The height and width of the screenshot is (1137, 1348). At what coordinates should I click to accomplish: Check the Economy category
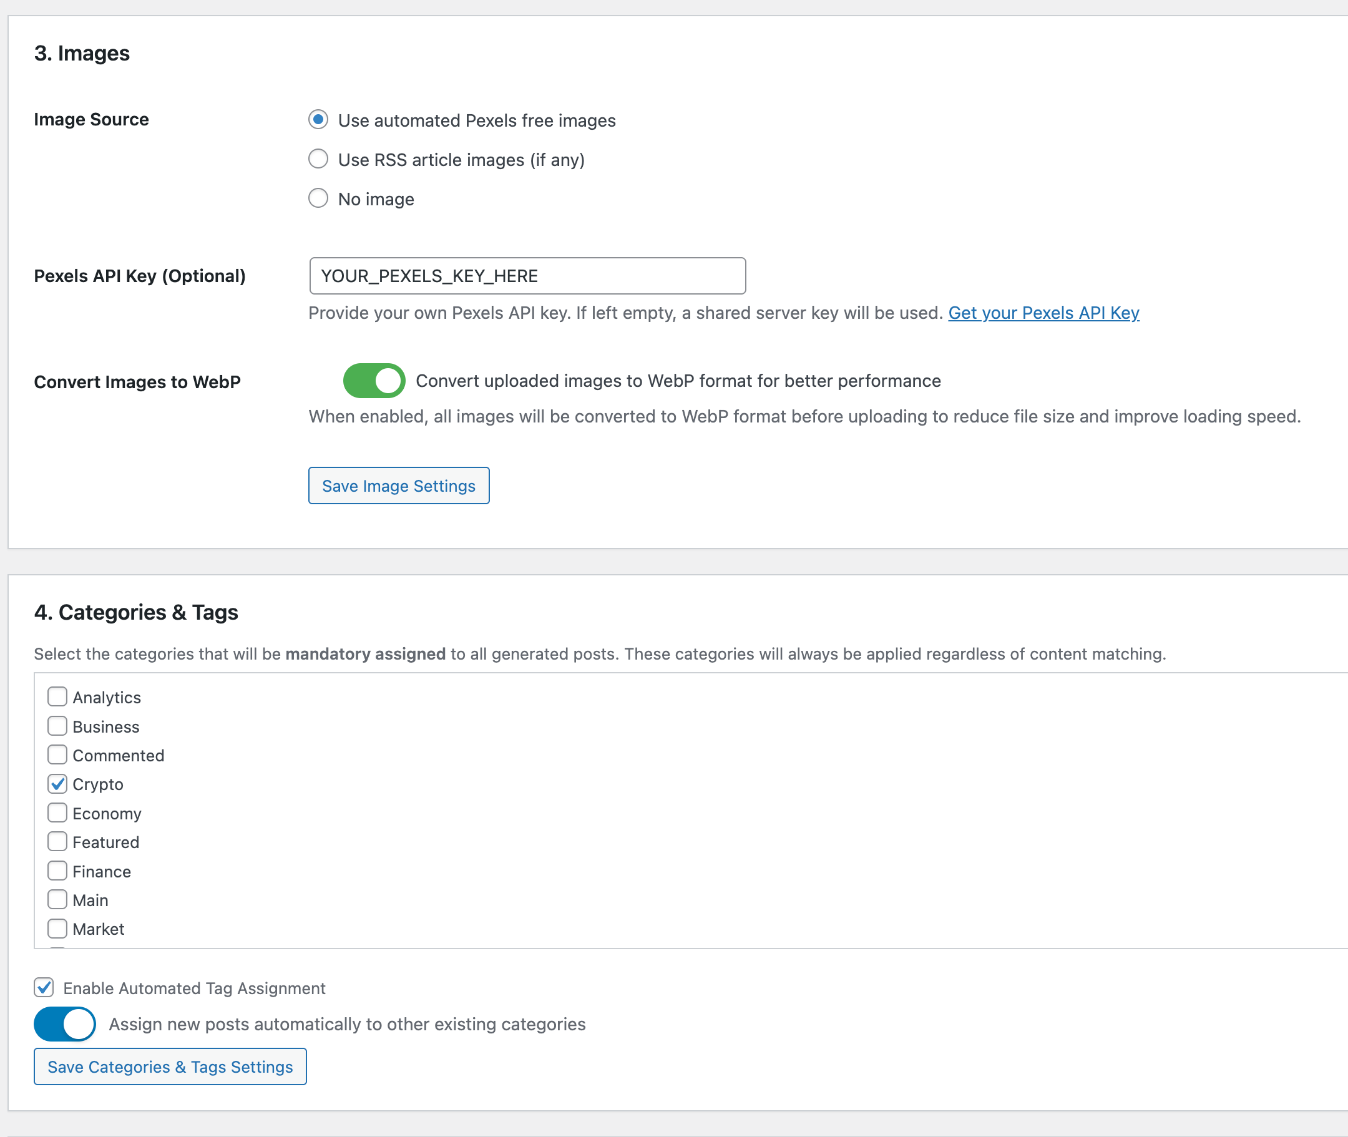point(57,812)
